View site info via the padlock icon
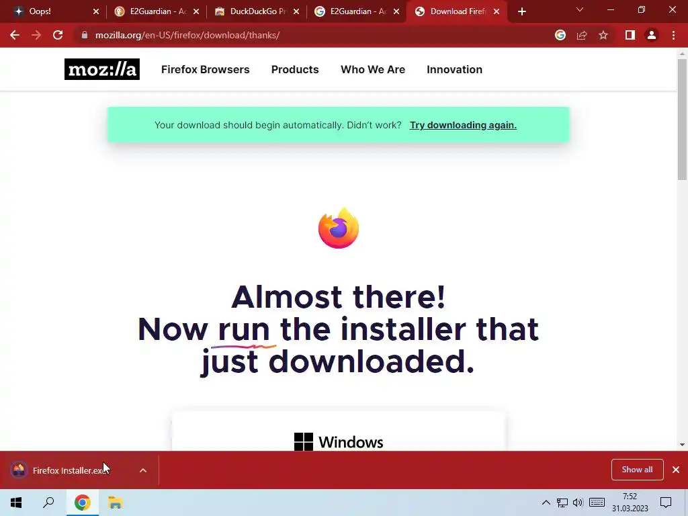 [85, 35]
